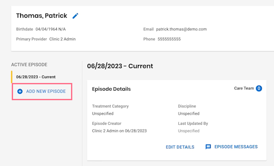Click Treatment Category value Unspecified
The height and width of the screenshot is (166, 274).
coord(103,114)
